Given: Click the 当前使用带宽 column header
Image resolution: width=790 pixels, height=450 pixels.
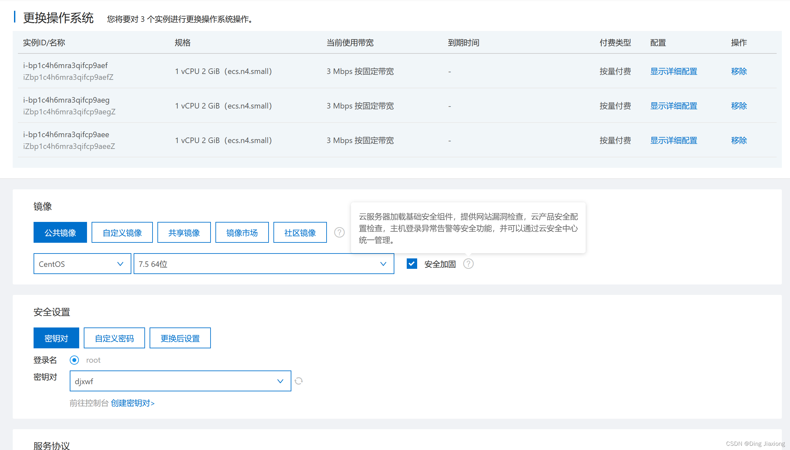Looking at the screenshot, I should 350,43.
